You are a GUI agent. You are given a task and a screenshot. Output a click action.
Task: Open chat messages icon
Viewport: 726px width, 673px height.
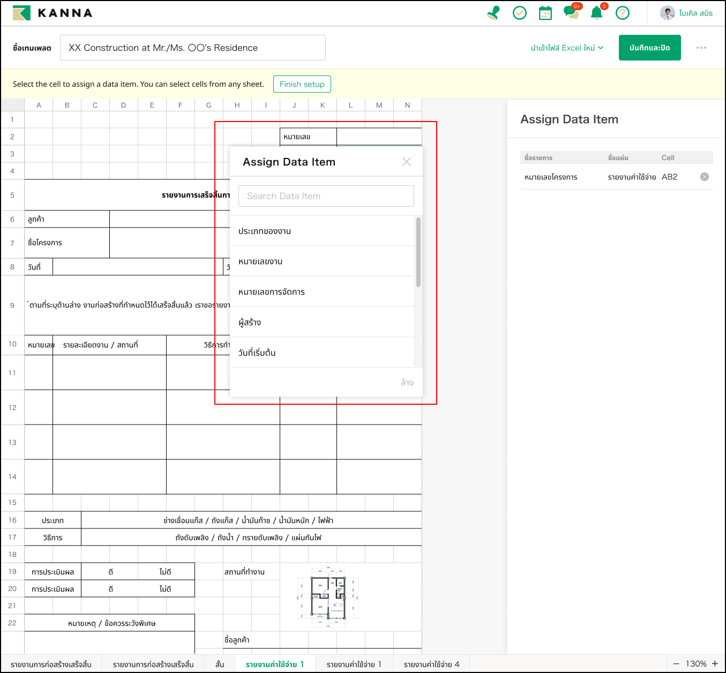click(571, 13)
